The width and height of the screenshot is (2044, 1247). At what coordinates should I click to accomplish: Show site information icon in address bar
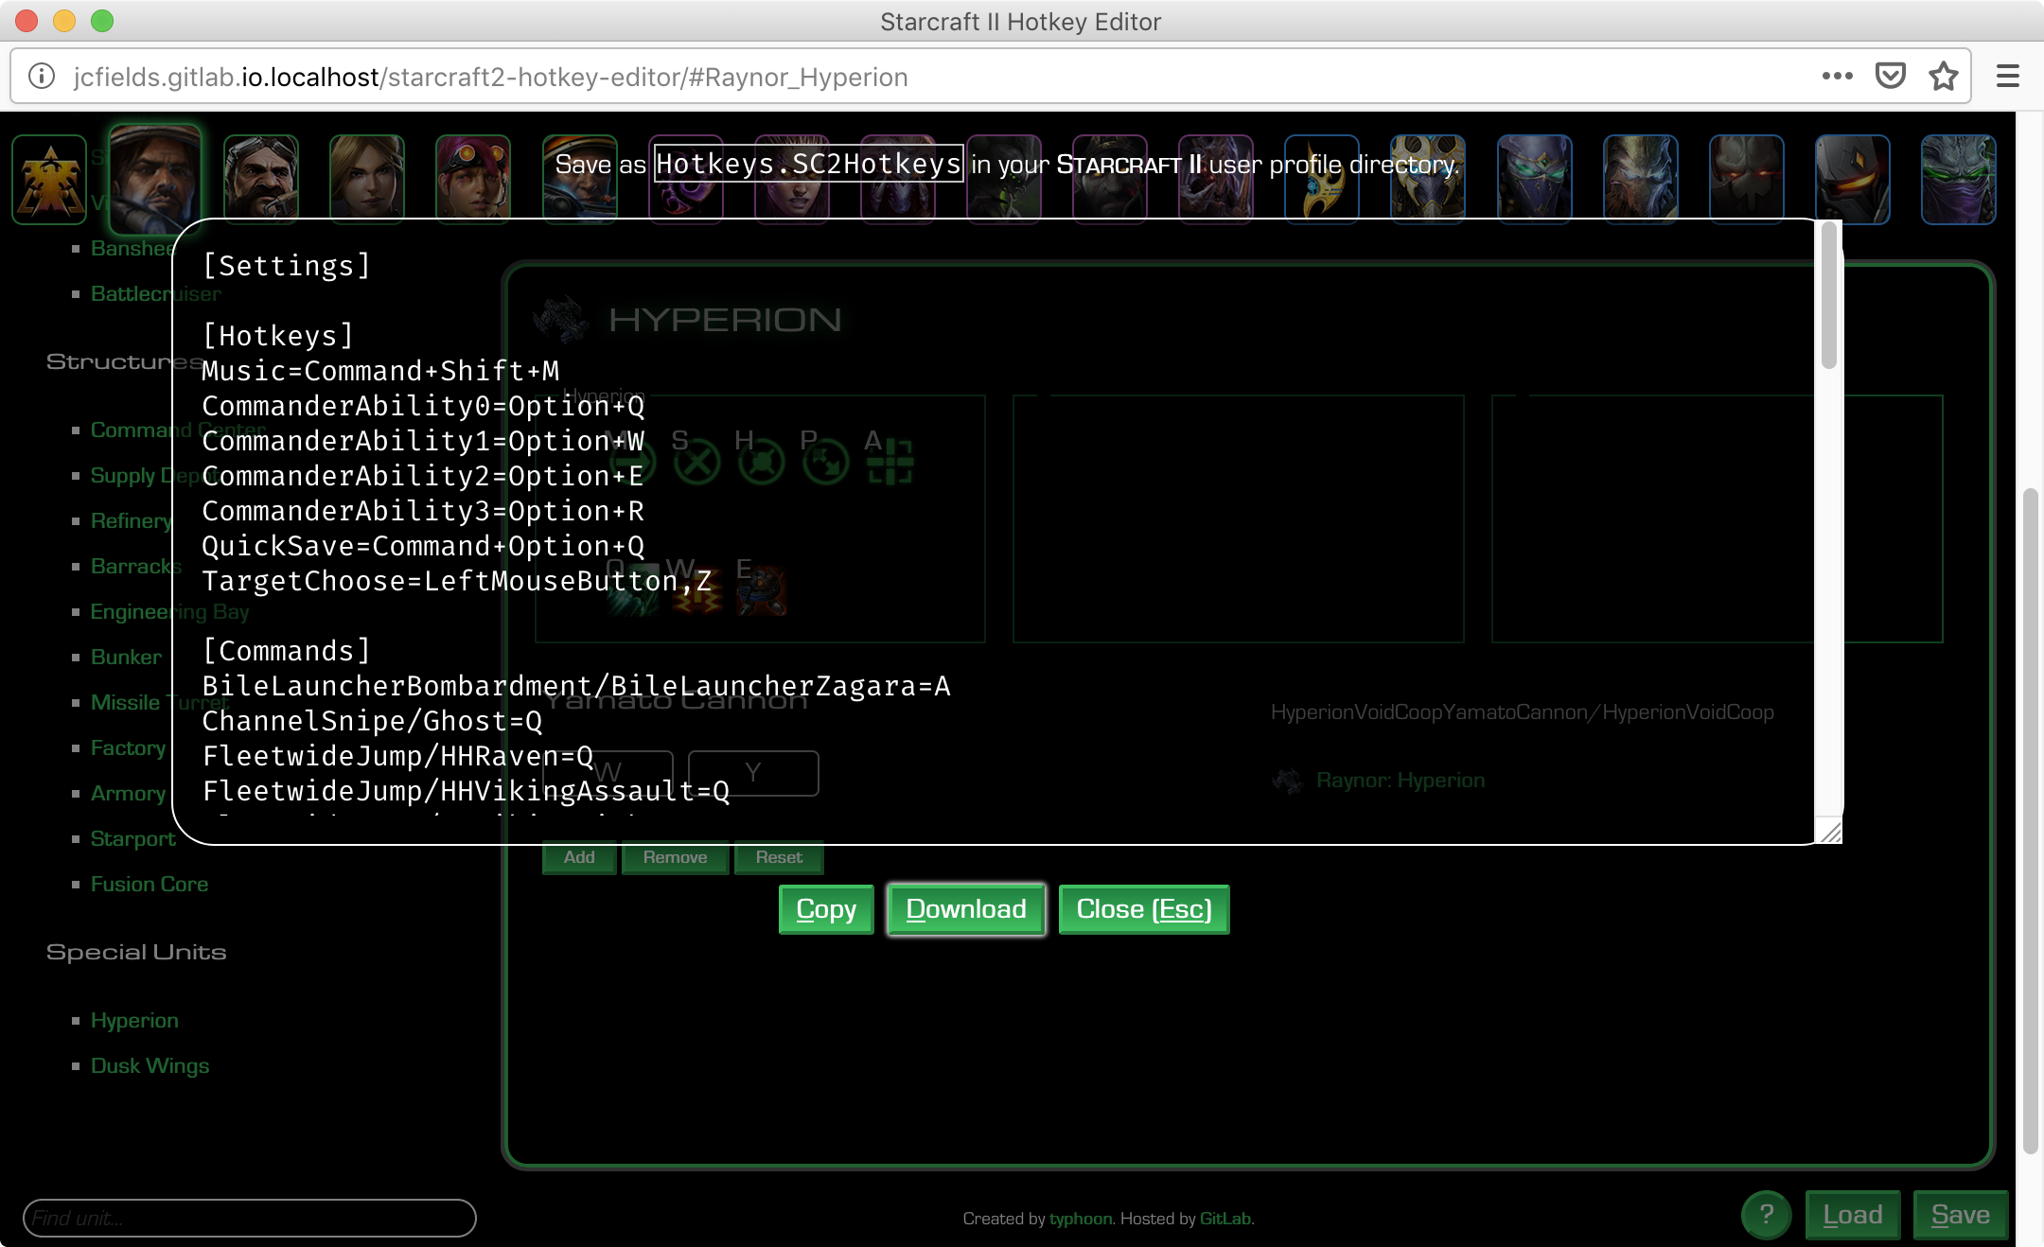click(x=42, y=77)
